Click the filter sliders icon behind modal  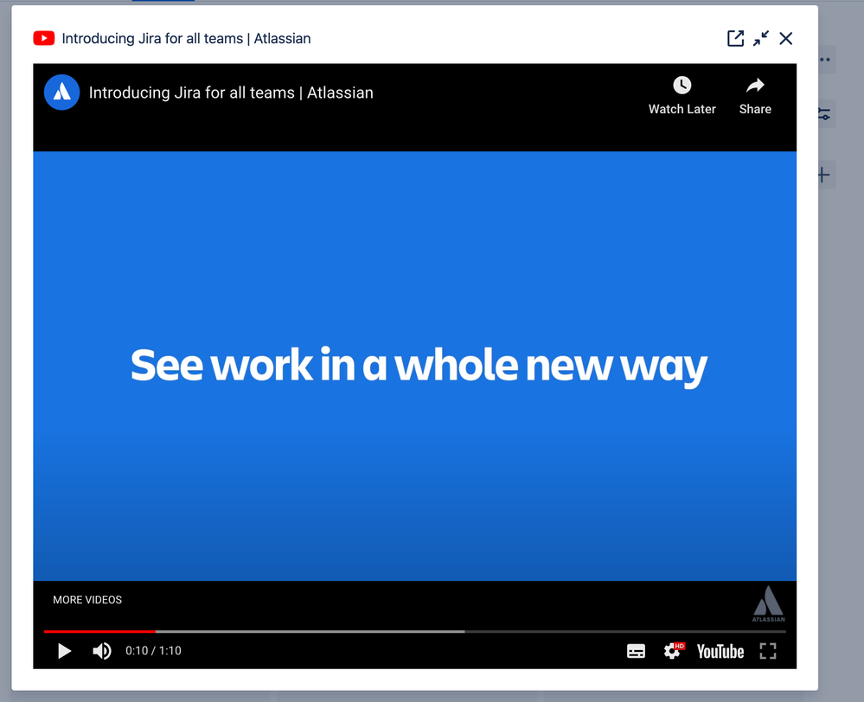point(824,114)
